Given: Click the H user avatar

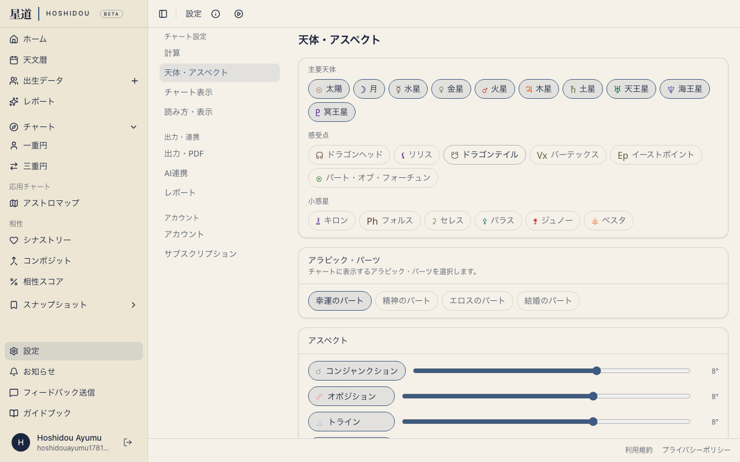Looking at the screenshot, I should [x=21, y=442].
